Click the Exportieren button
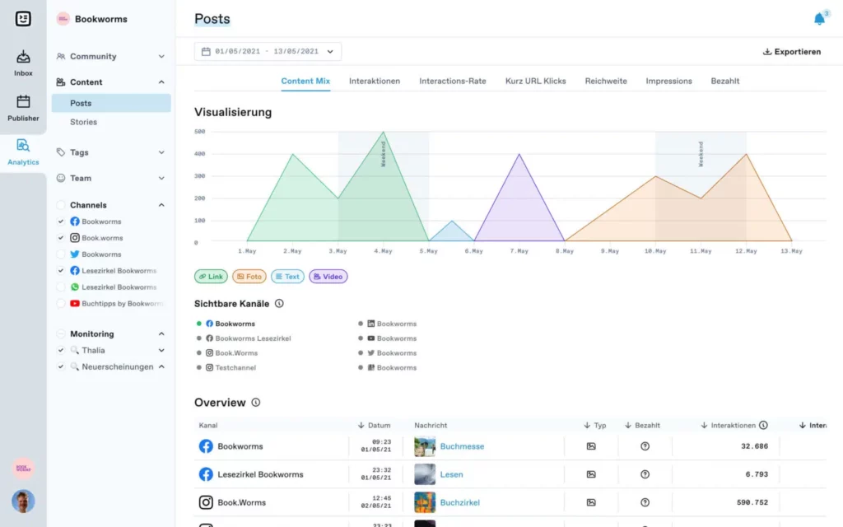843x527 pixels. click(x=792, y=52)
